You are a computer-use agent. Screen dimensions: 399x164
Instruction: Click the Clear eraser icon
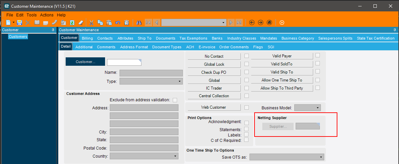click(81, 22)
